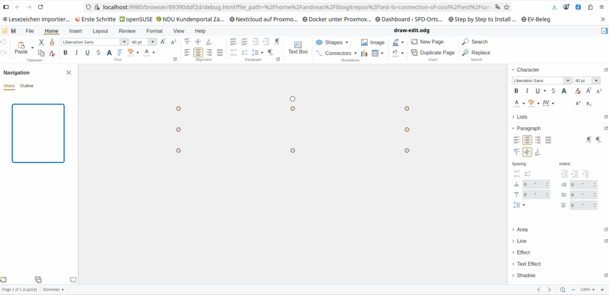This screenshot has width=609, height=295.
Task: Open Paste dropdown arrow
Action: (32, 48)
